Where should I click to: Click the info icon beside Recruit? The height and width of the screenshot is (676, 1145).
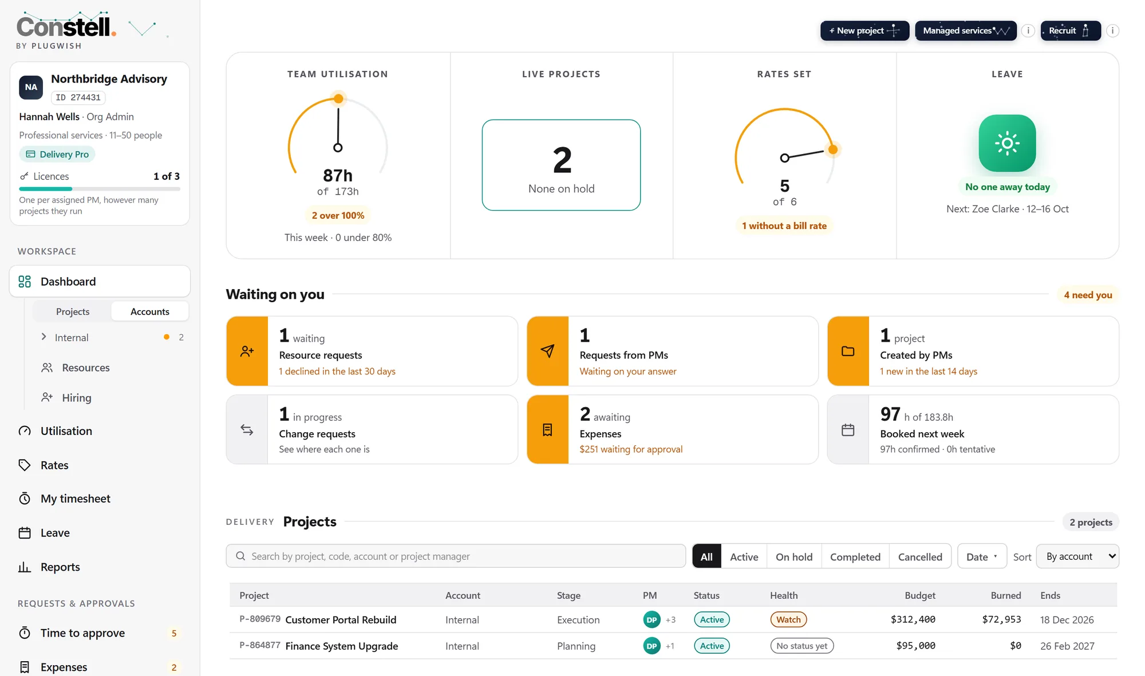pyautogui.click(x=1112, y=31)
